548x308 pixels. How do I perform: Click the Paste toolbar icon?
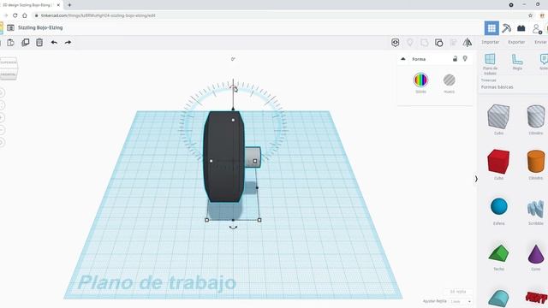pos(11,43)
